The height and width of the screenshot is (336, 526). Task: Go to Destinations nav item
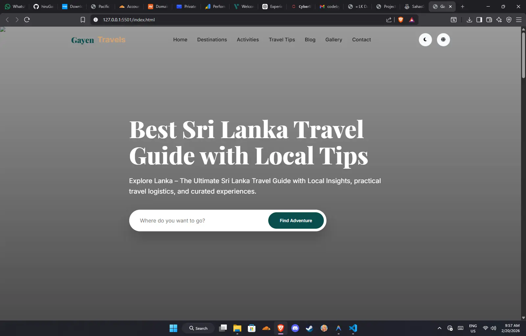[212, 40]
